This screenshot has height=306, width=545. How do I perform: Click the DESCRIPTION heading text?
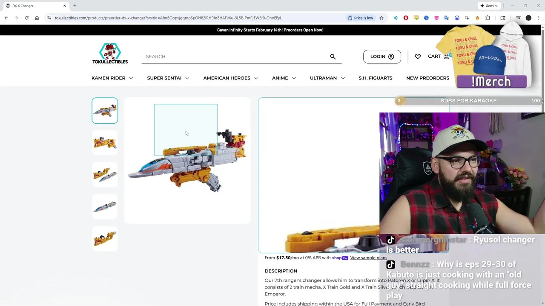pos(281,271)
